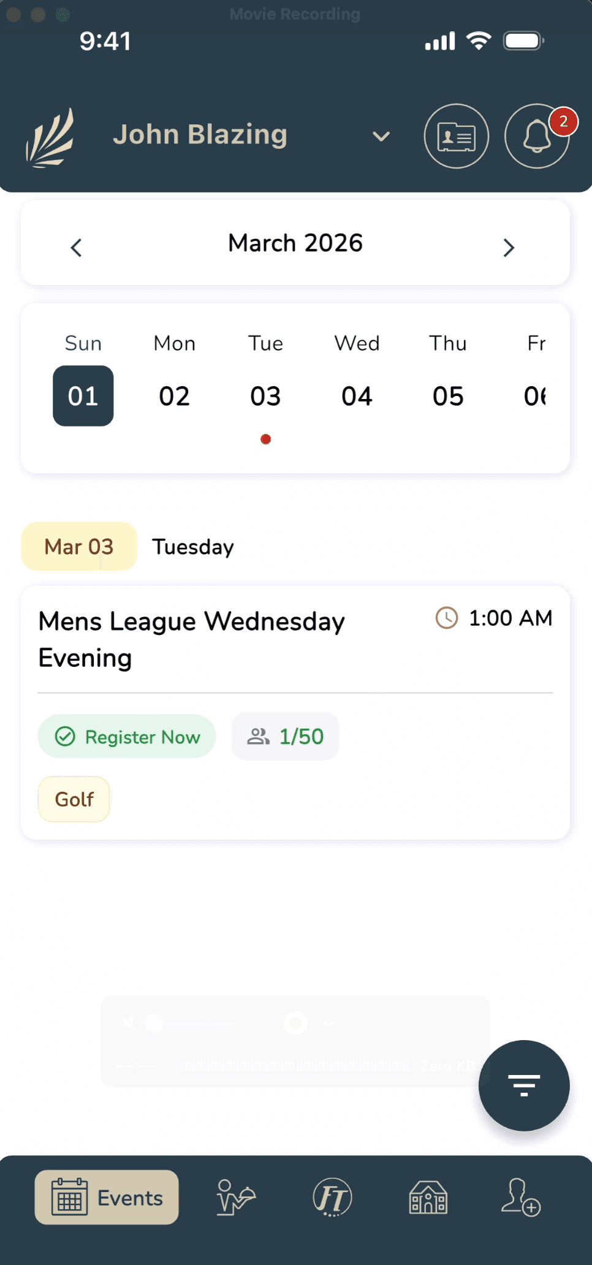Screen dimensions: 592x1265
Task: Select Tuesday 03 with the red dot
Action: click(x=265, y=396)
